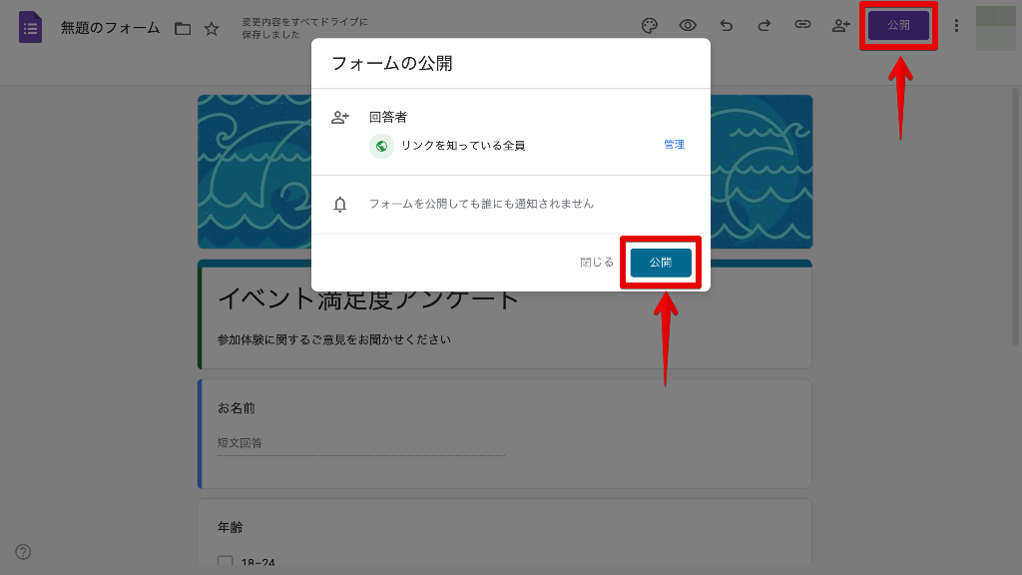1022x575 pixels.
Task: Click the purple 公開 button in header
Action: point(898,26)
